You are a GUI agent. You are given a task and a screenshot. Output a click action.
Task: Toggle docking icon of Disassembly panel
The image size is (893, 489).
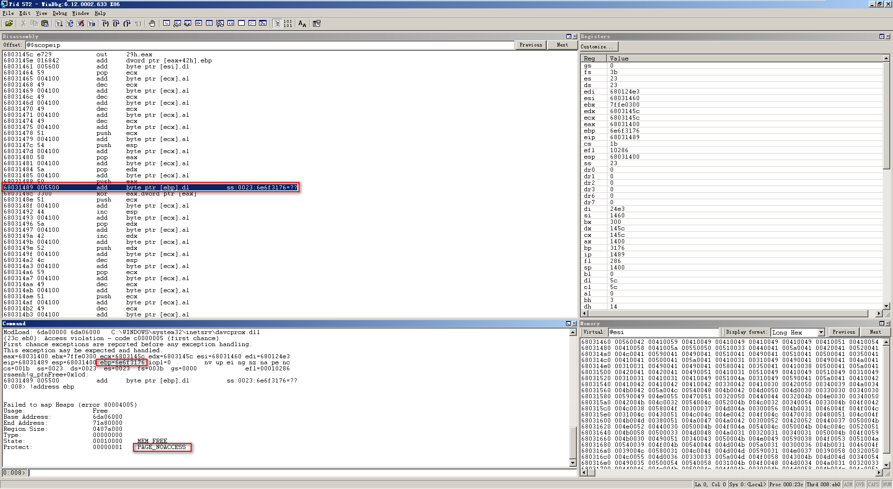click(568, 36)
